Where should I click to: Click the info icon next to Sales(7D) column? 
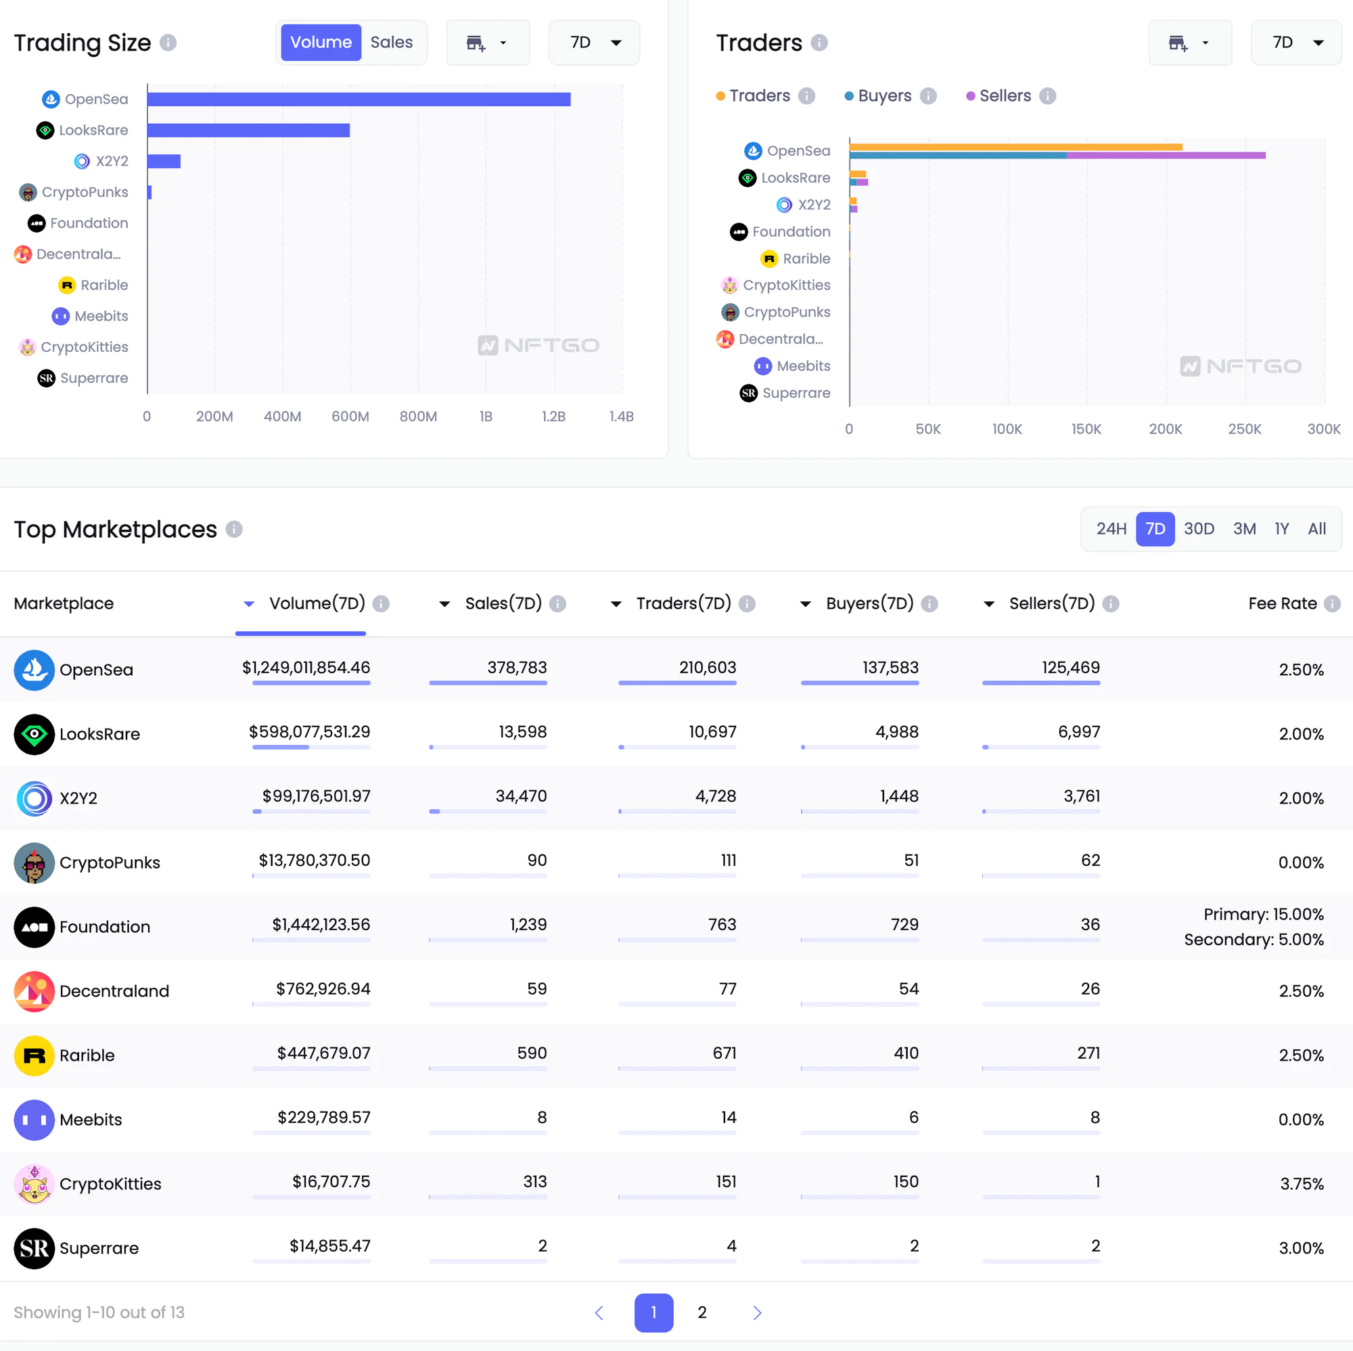pyautogui.click(x=557, y=603)
